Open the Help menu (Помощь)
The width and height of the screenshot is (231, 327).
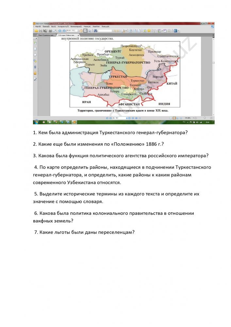[x=106, y=27]
